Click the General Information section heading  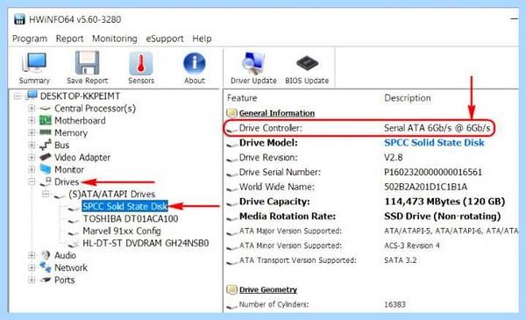point(277,113)
